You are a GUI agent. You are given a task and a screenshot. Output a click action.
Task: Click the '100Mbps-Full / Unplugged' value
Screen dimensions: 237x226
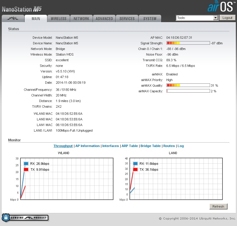tap(74, 130)
